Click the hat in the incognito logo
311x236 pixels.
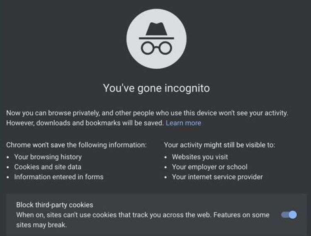pyautogui.click(x=156, y=29)
